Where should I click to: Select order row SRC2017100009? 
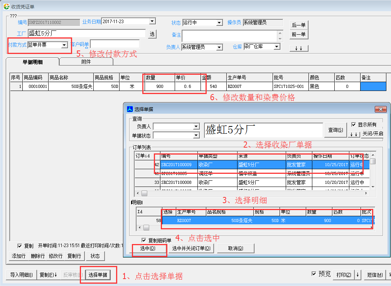click(252, 165)
